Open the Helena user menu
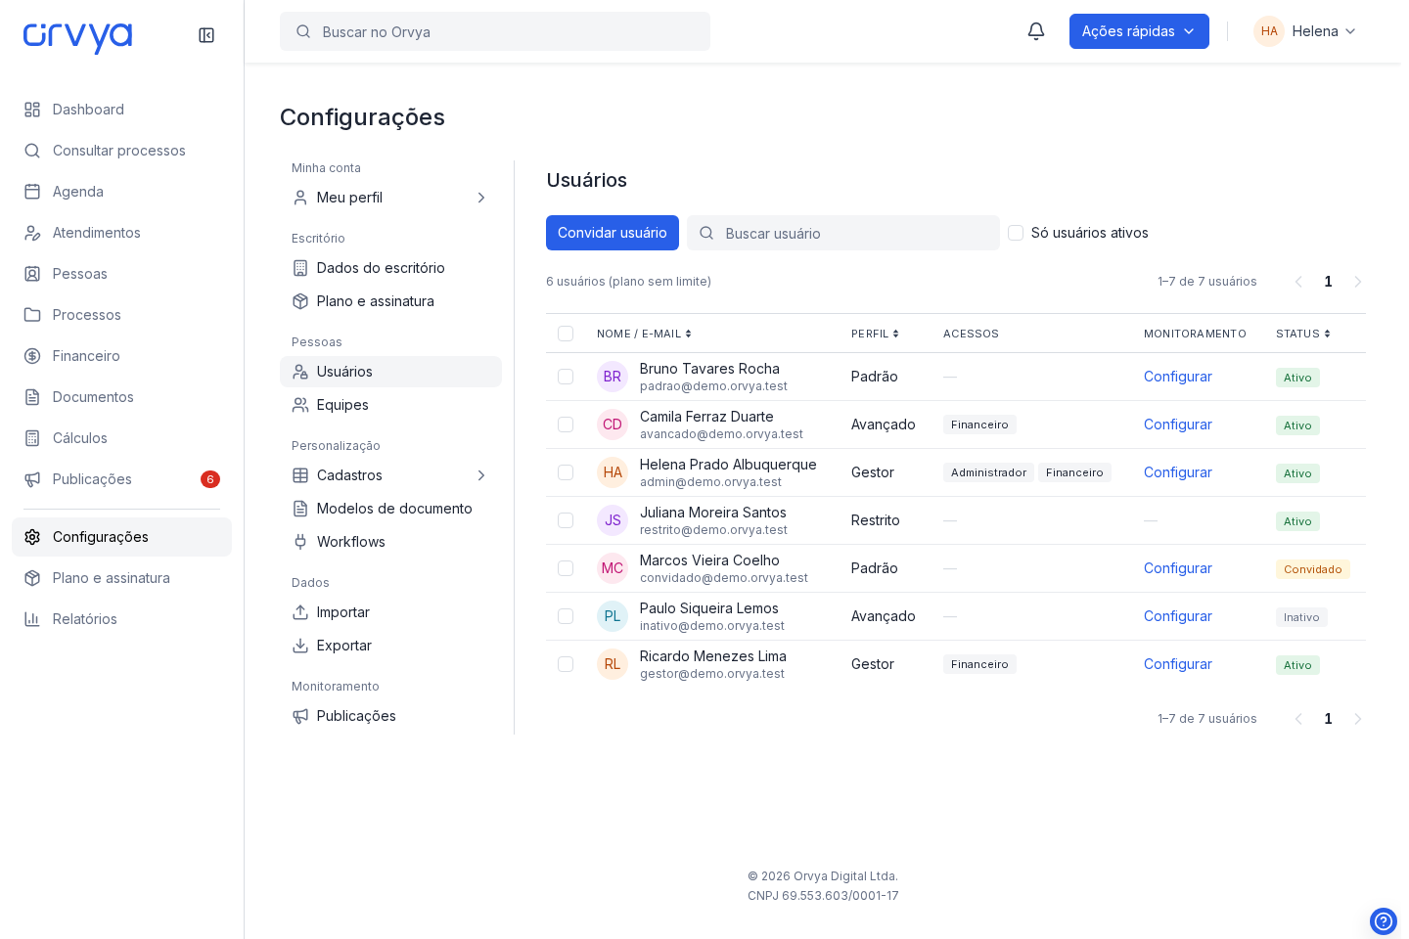Image resolution: width=1409 pixels, height=939 pixels. click(1305, 31)
